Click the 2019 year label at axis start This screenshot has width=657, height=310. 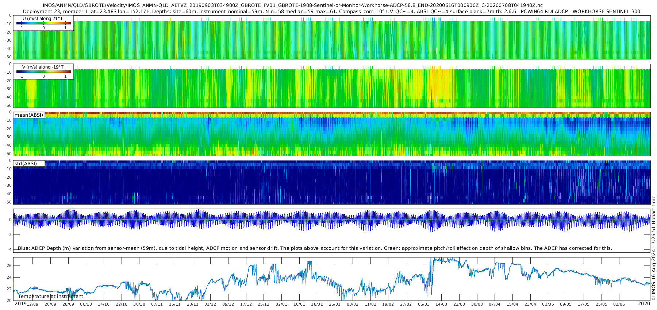click(x=20, y=304)
